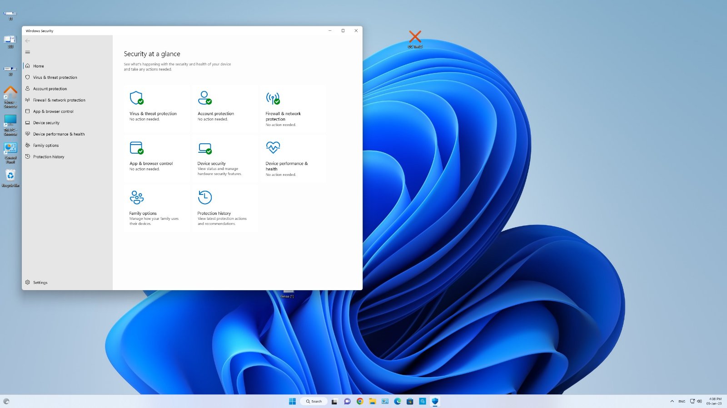The image size is (727, 408).
Task: Select the Home - Shortcut desktop icon
Action: (x=10, y=97)
